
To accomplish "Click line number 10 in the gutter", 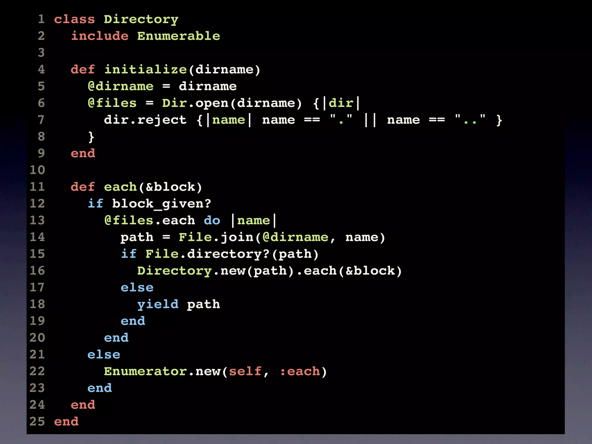I will coord(37,170).
